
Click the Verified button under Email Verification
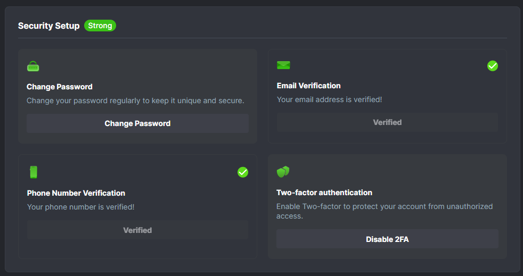coord(387,122)
